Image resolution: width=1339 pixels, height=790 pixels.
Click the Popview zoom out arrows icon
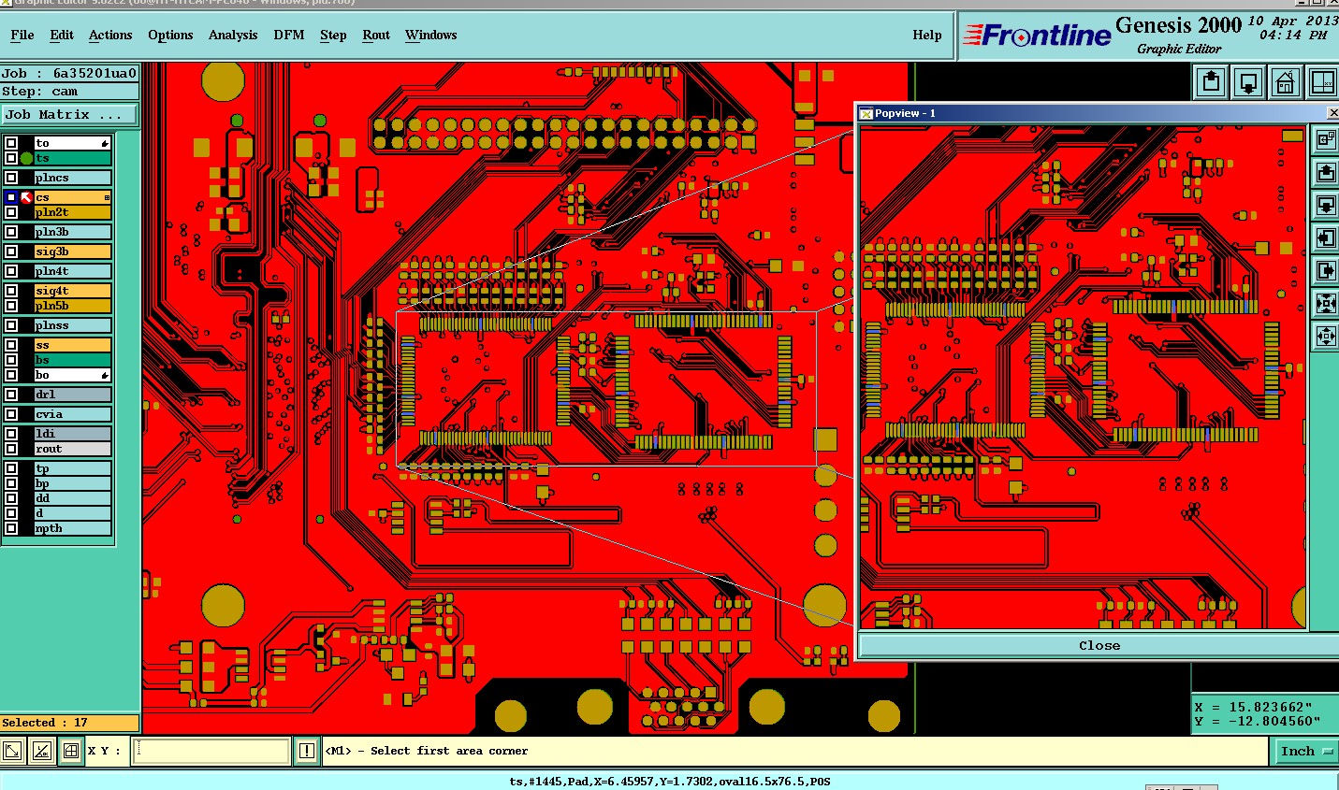[1325, 336]
